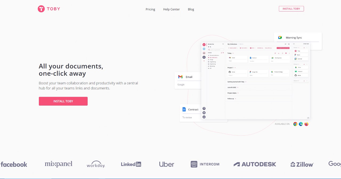The height and width of the screenshot is (179, 341).
Task: Click the Toby logo in the header
Action: pyautogui.click(x=49, y=9)
